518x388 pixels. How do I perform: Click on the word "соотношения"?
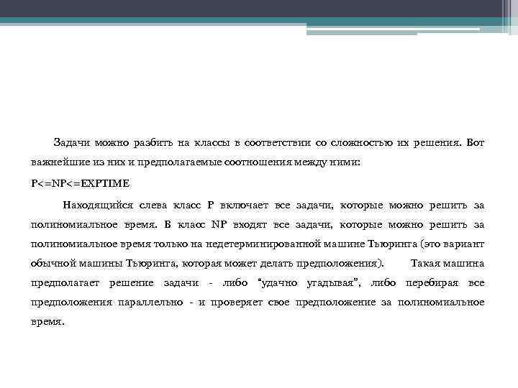tap(258, 162)
